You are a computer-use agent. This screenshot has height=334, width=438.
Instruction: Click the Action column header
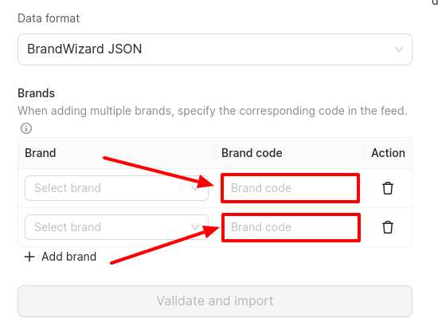click(x=388, y=153)
